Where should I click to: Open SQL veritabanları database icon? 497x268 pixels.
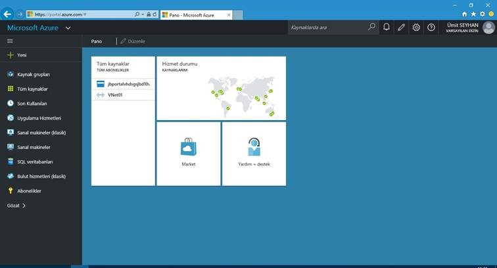[x=11, y=162]
